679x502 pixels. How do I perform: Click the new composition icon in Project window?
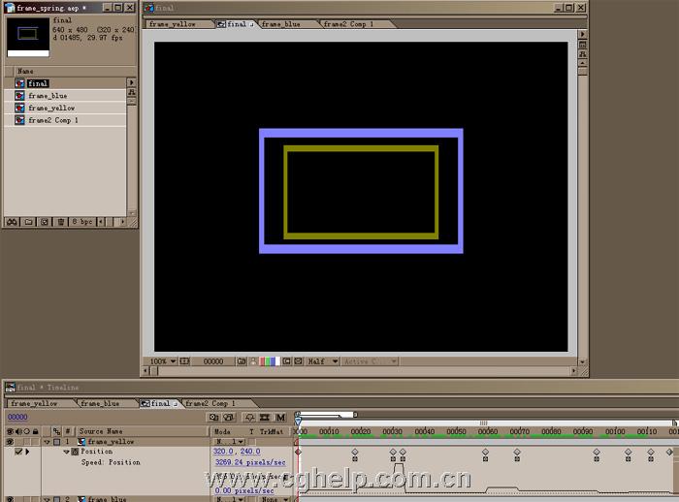coord(45,222)
